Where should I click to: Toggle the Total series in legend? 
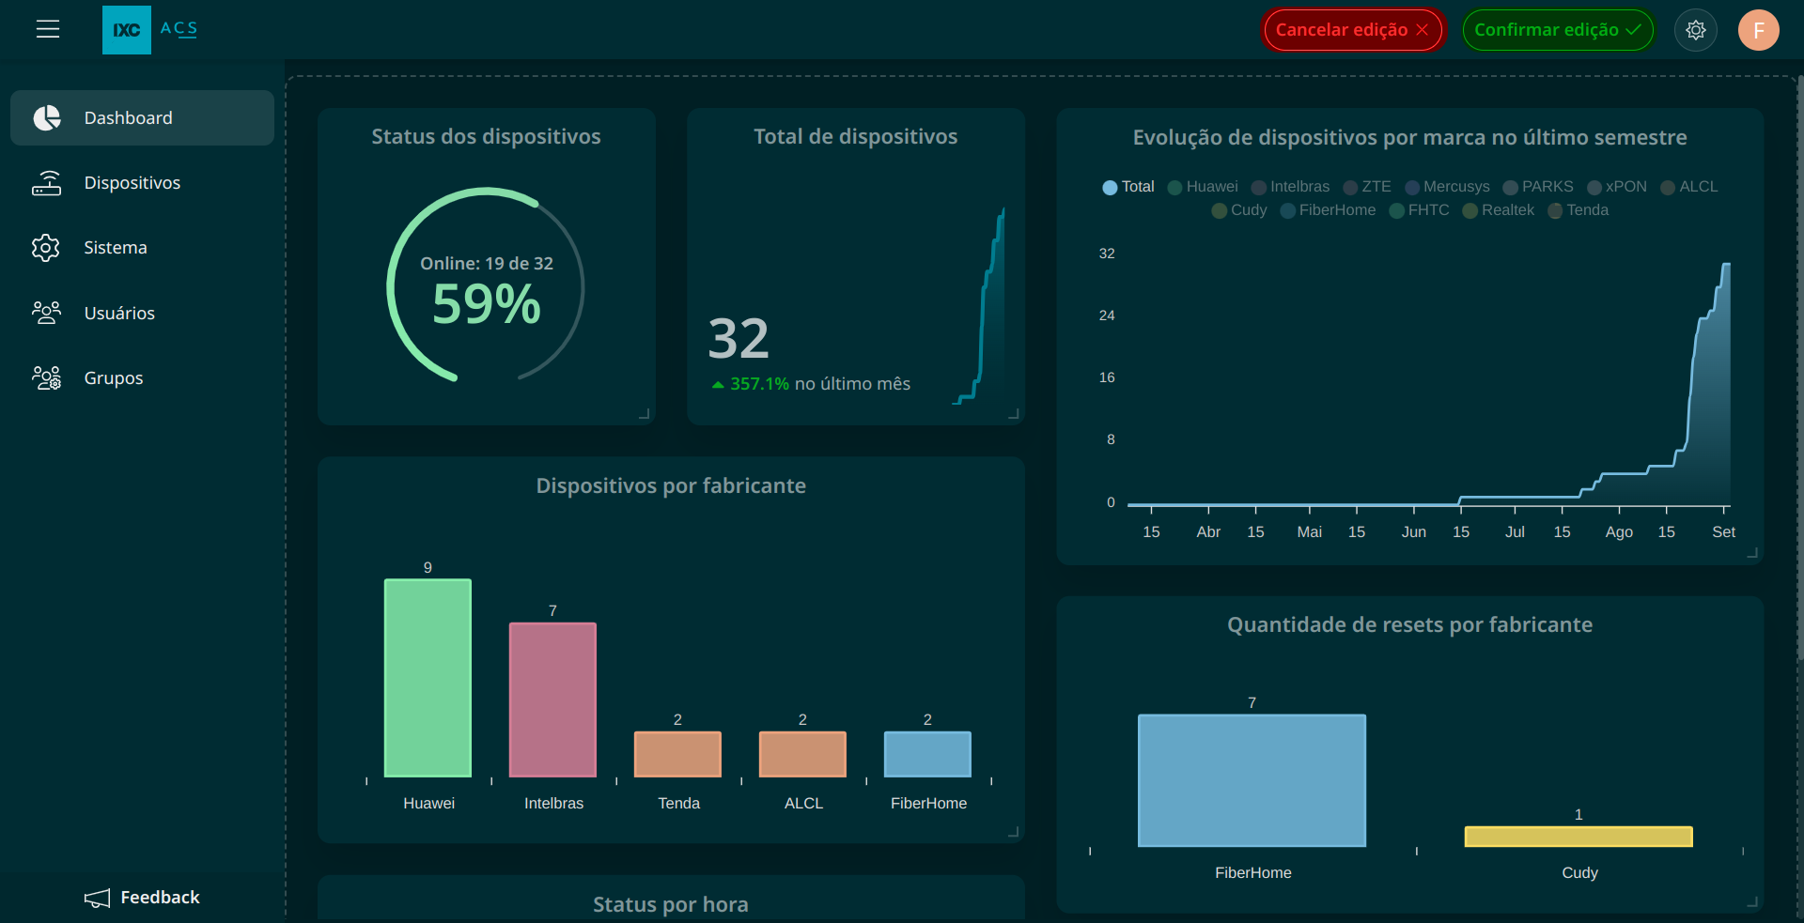1127,187
